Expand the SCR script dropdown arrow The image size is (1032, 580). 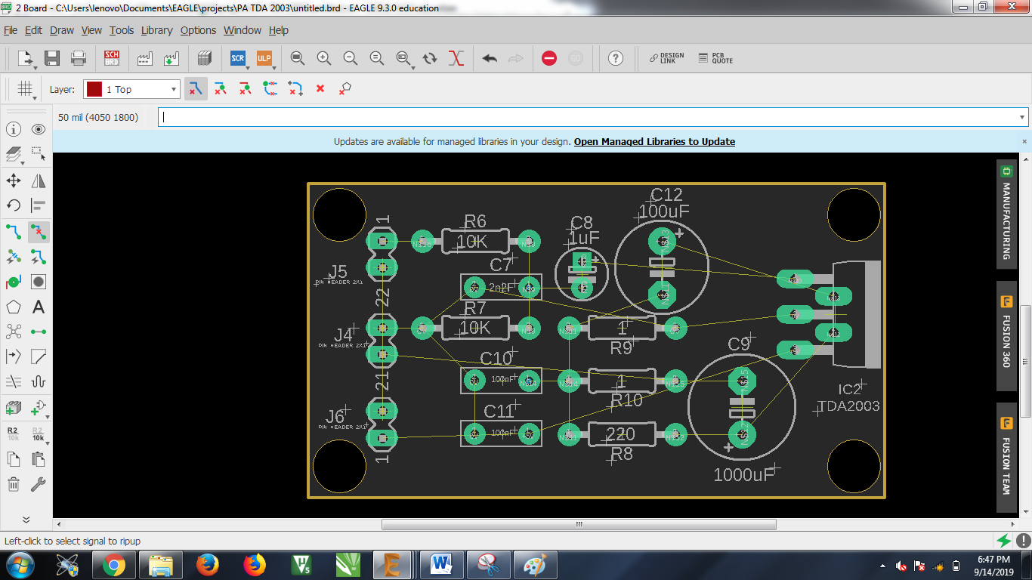click(249, 66)
